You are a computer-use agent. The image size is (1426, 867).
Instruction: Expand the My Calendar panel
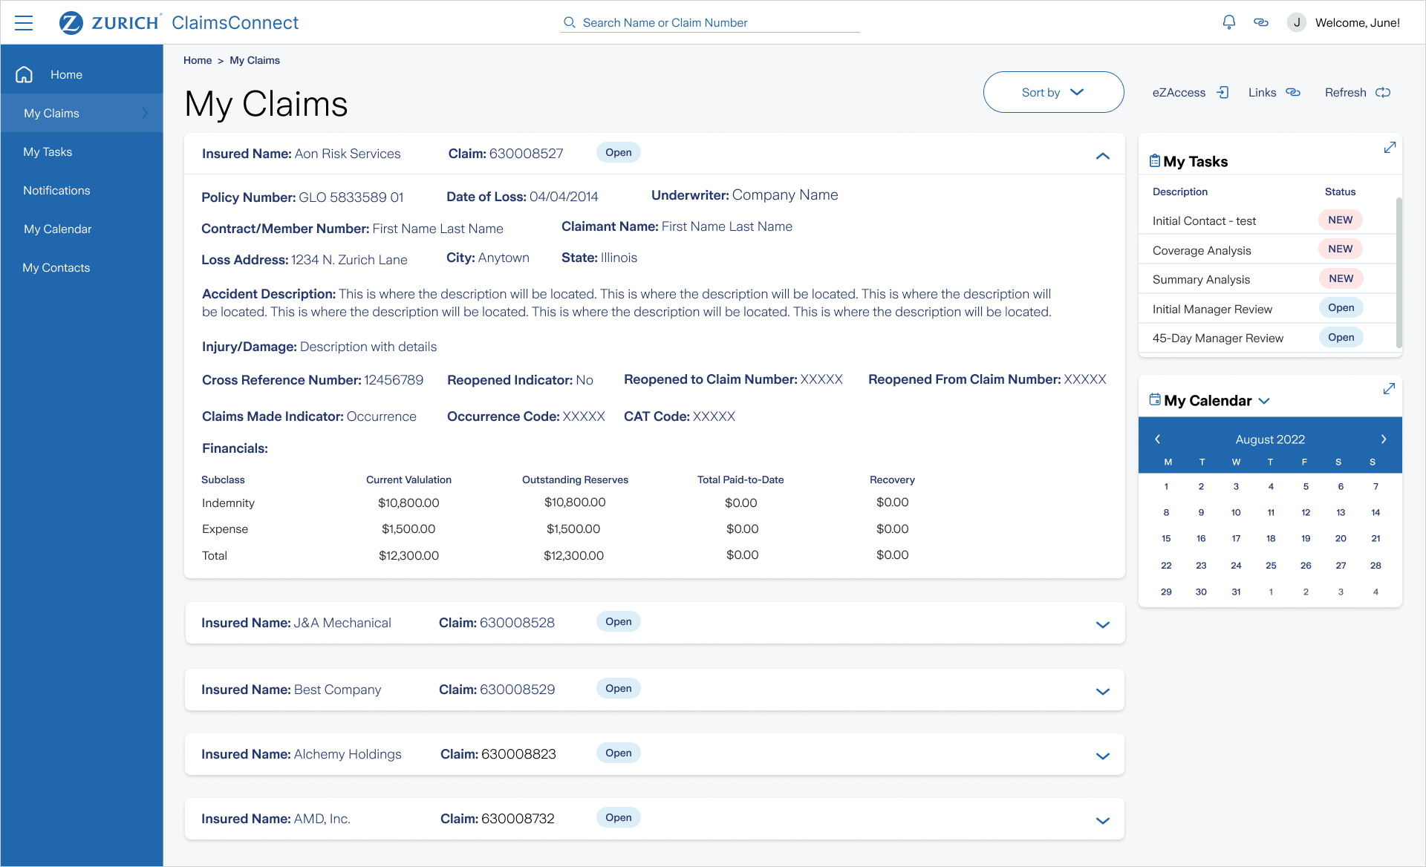pyautogui.click(x=1389, y=389)
